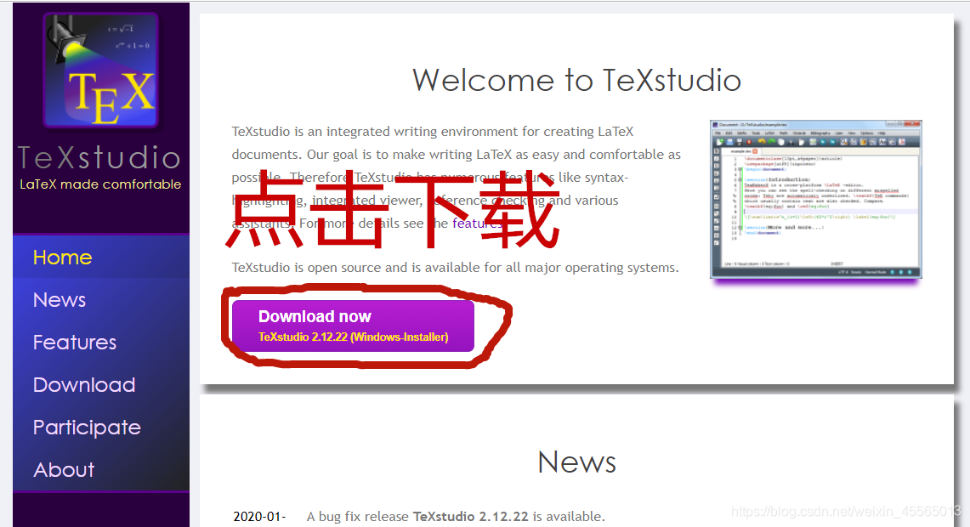Image resolution: width=970 pixels, height=527 pixels.
Task: Click the '2020-01-' news date
Action: click(259, 517)
